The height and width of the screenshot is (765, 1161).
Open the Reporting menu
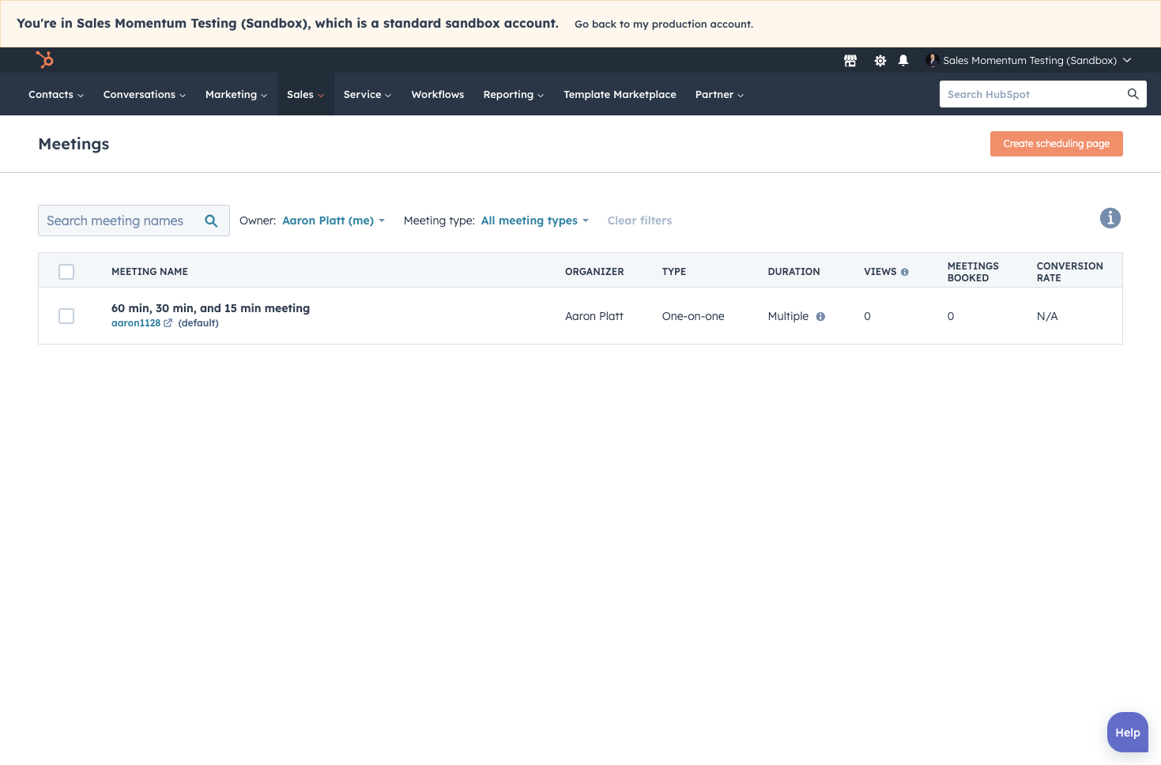(x=514, y=94)
